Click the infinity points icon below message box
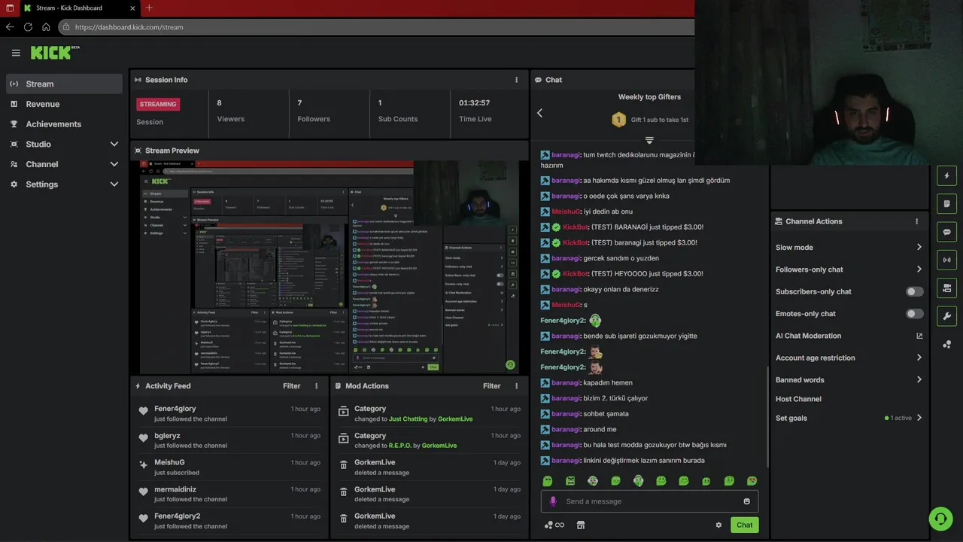Image resolution: width=963 pixels, height=542 pixels. [x=554, y=525]
